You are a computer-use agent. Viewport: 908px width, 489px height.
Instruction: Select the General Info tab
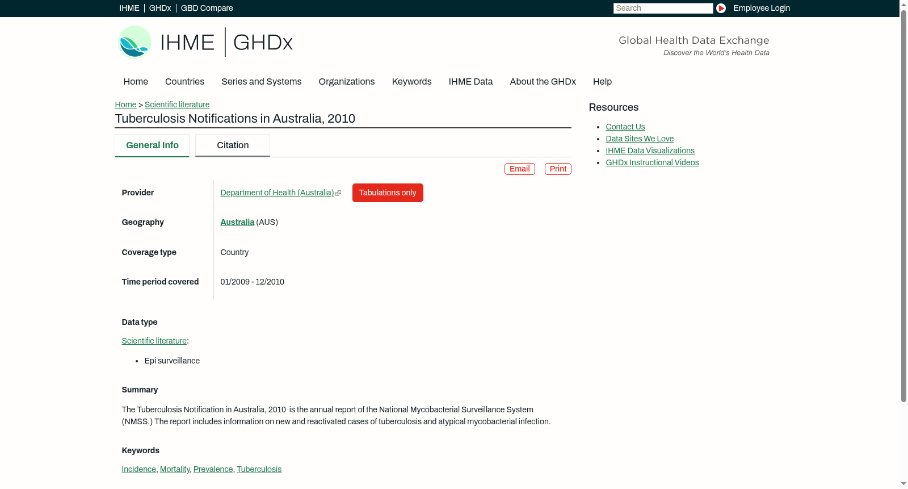click(x=152, y=145)
